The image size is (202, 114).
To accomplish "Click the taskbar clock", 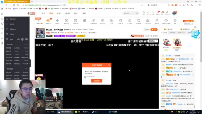I will pyautogui.click(x=192, y=112).
